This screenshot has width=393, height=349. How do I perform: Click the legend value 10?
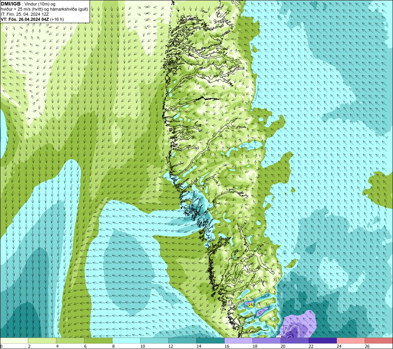tap(143, 346)
